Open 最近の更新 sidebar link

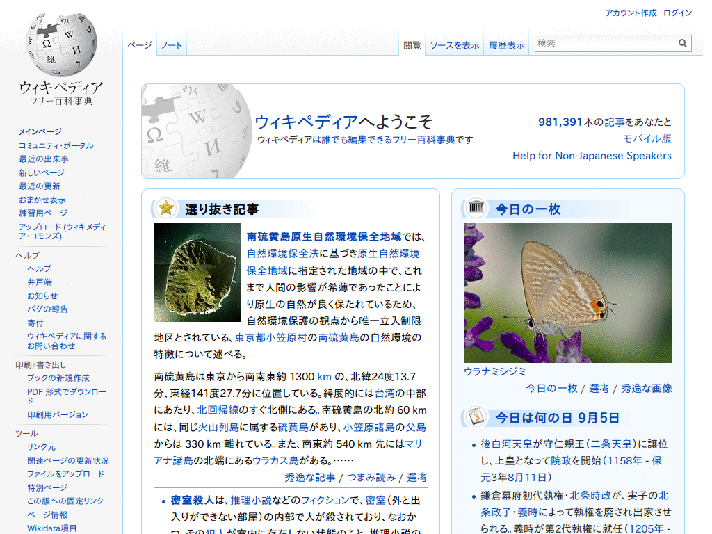coord(39,186)
